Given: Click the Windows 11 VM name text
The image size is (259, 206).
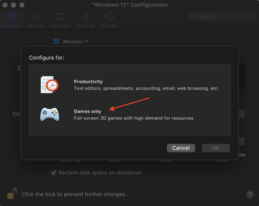Looking at the screenshot, I should 75,42.
